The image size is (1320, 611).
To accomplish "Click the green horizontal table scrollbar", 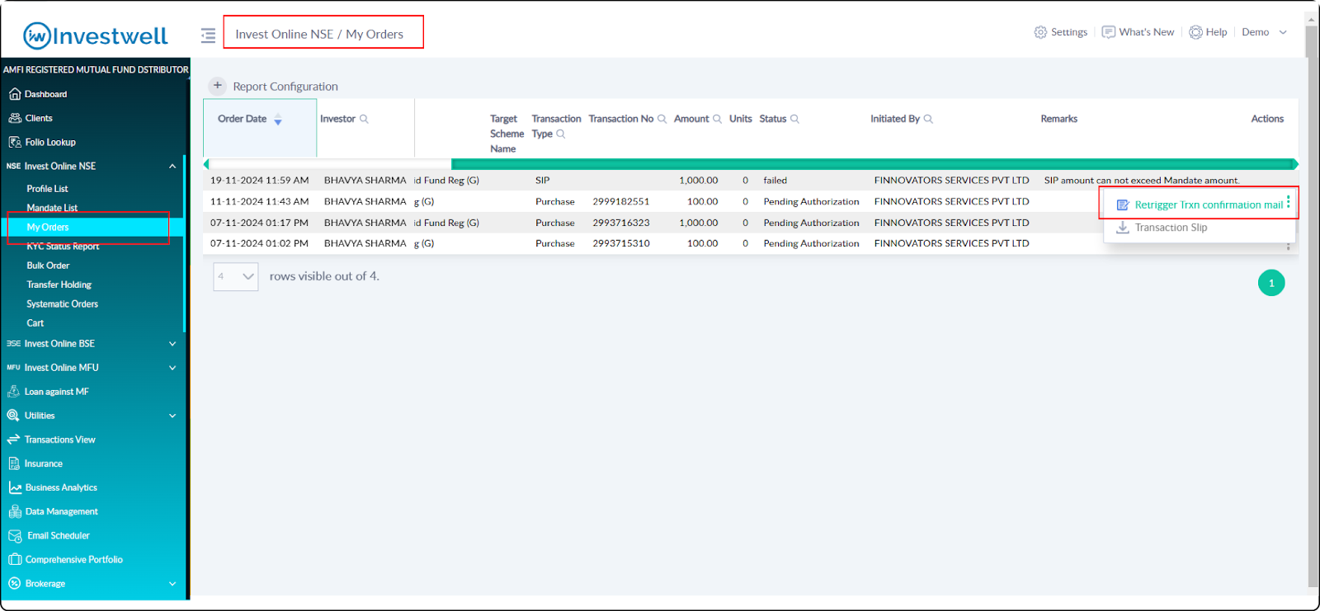I will click(871, 164).
